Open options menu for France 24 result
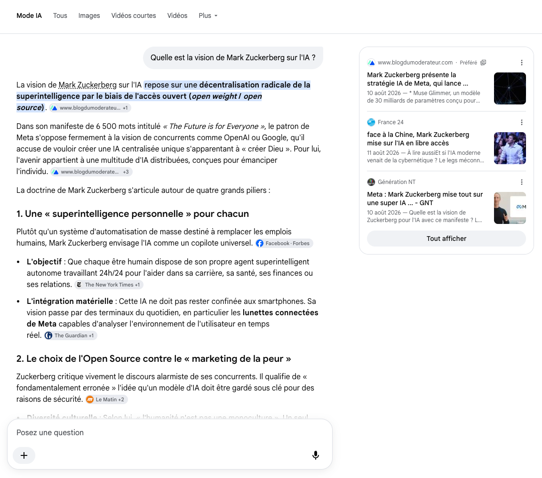 pos(522,122)
